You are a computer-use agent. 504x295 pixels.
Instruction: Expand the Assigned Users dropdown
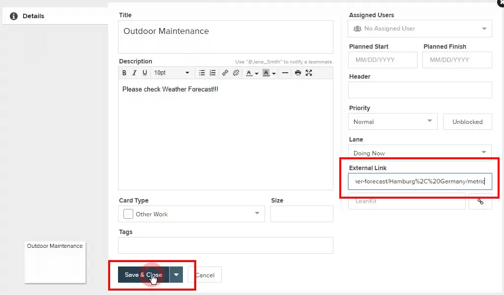[420, 29]
